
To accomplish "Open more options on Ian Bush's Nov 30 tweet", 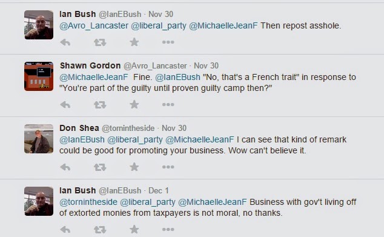I will 168,42.
